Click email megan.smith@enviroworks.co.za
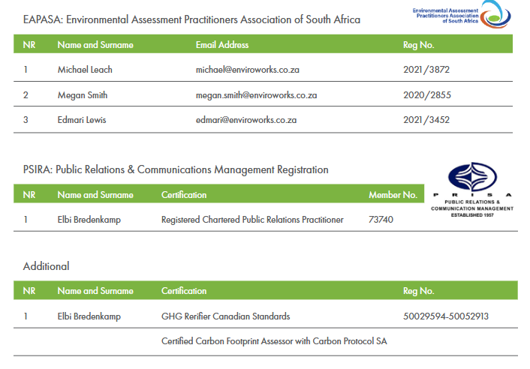The width and height of the screenshot is (530, 369). [x=256, y=95]
